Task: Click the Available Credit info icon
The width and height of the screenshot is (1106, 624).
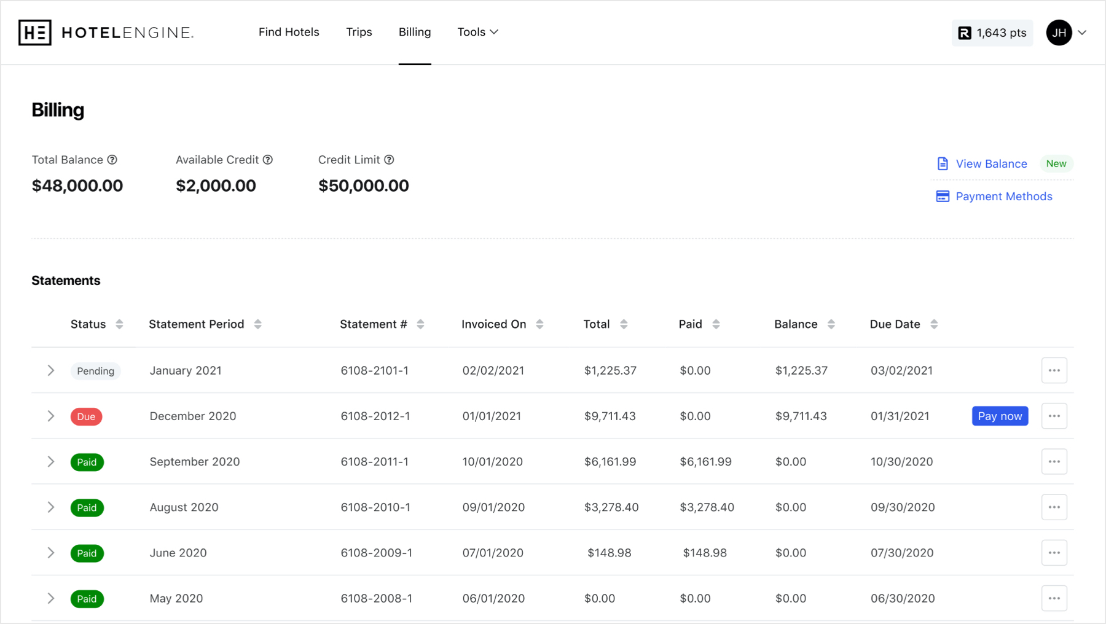Action: [268, 160]
